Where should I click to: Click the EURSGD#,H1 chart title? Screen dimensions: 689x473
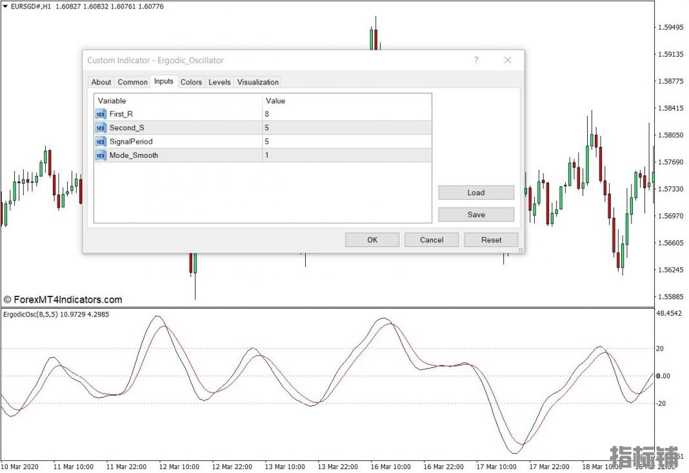click(x=31, y=6)
